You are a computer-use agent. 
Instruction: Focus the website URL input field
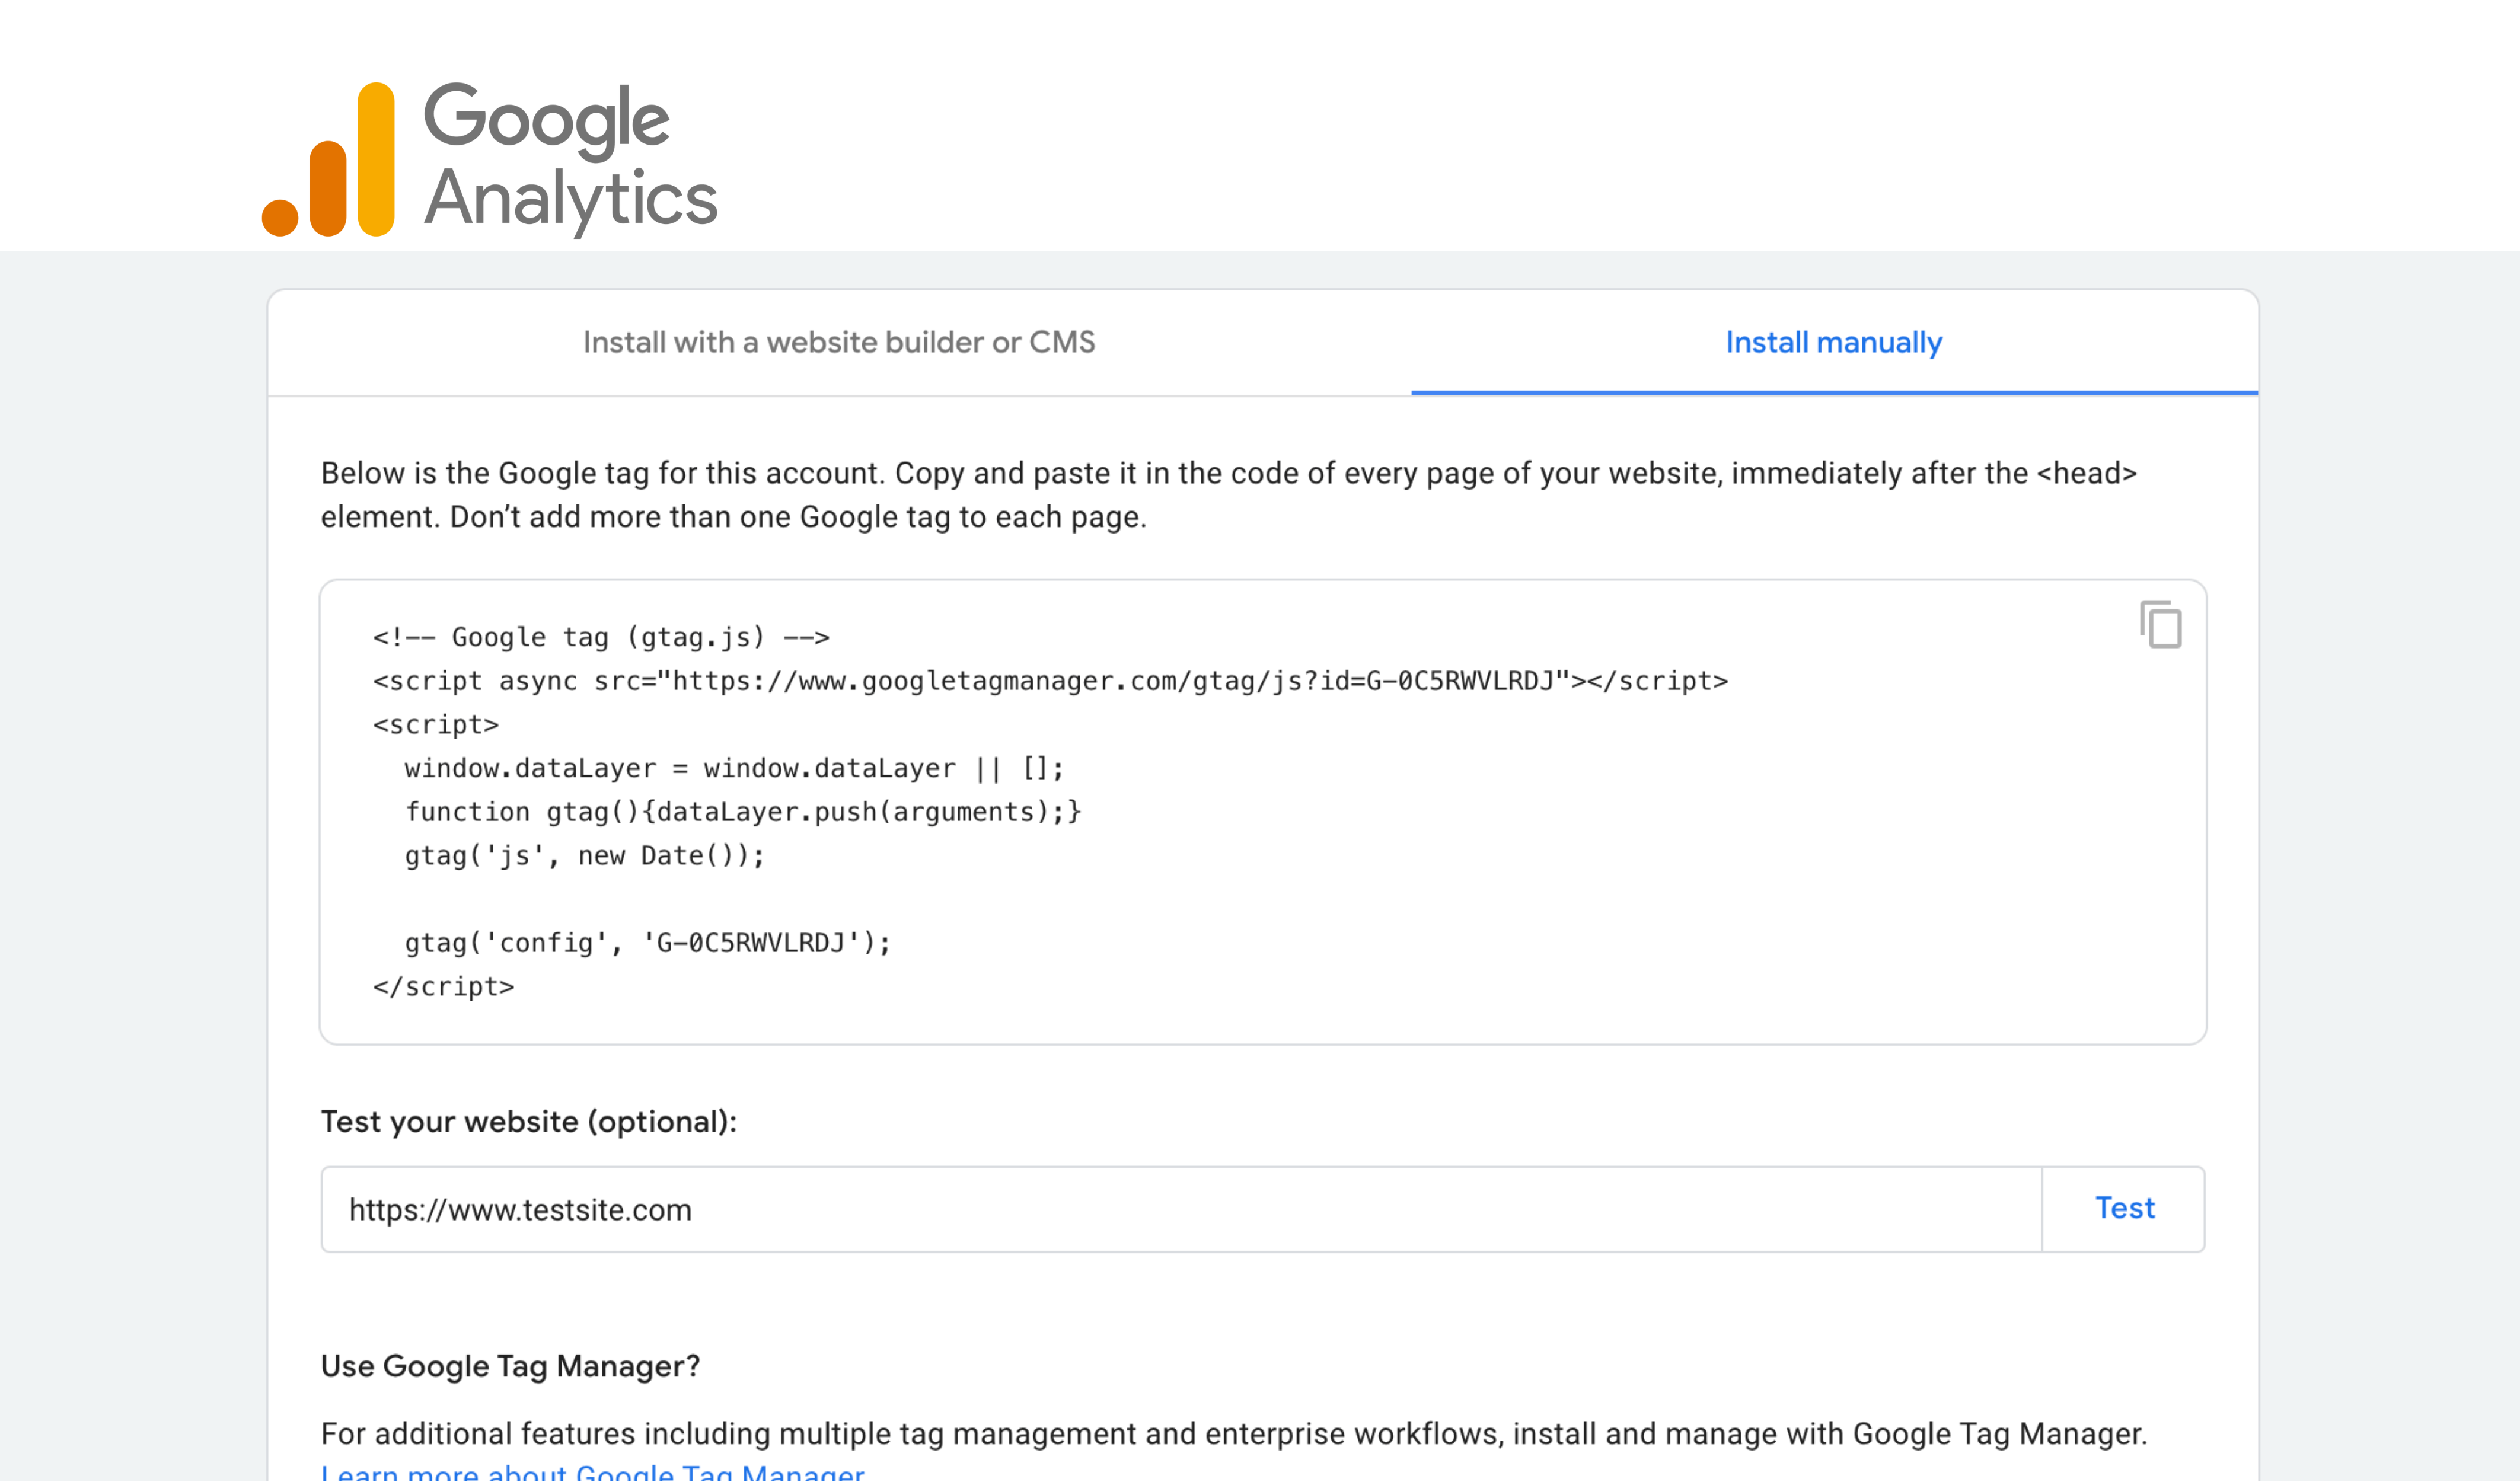[x=1181, y=1209]
